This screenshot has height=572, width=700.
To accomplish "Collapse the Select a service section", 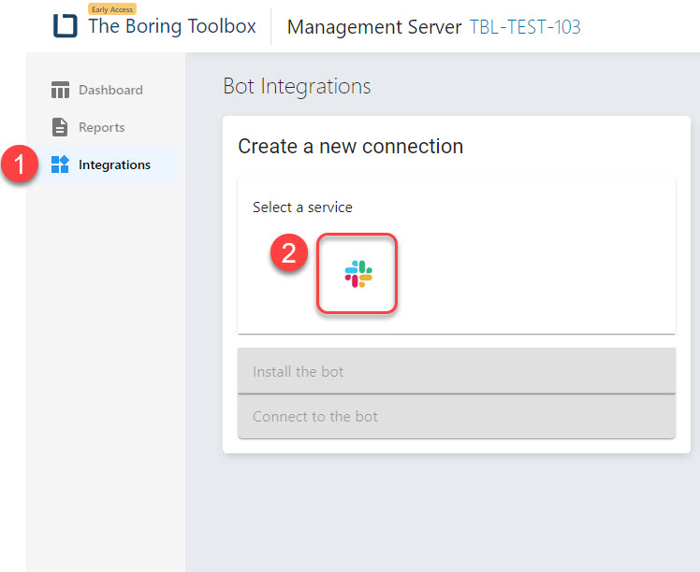I will click(x=302, y=207).
